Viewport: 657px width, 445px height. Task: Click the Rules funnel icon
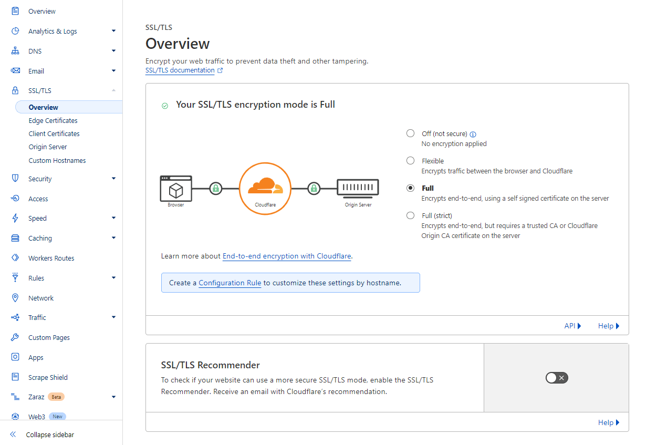(15, 278)
